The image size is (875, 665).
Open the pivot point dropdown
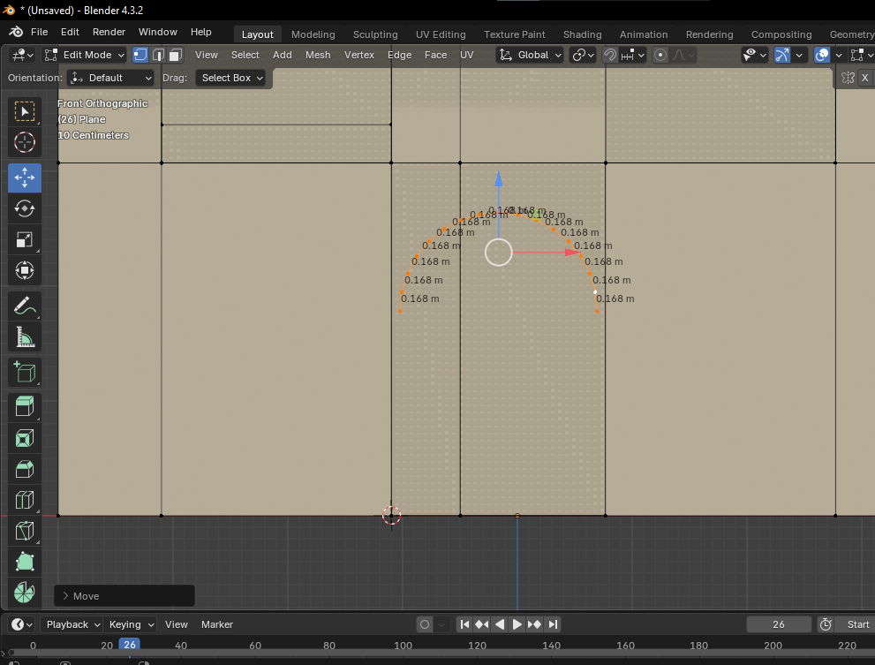coord(584,55)
